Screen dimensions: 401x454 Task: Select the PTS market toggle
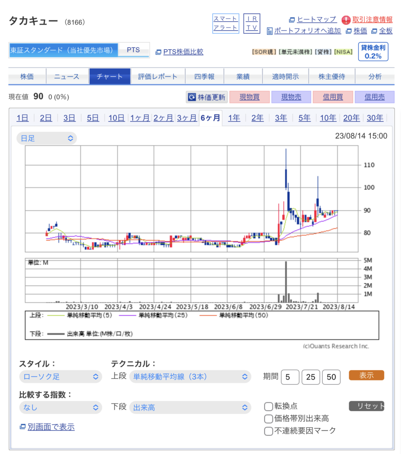[133, 50]
